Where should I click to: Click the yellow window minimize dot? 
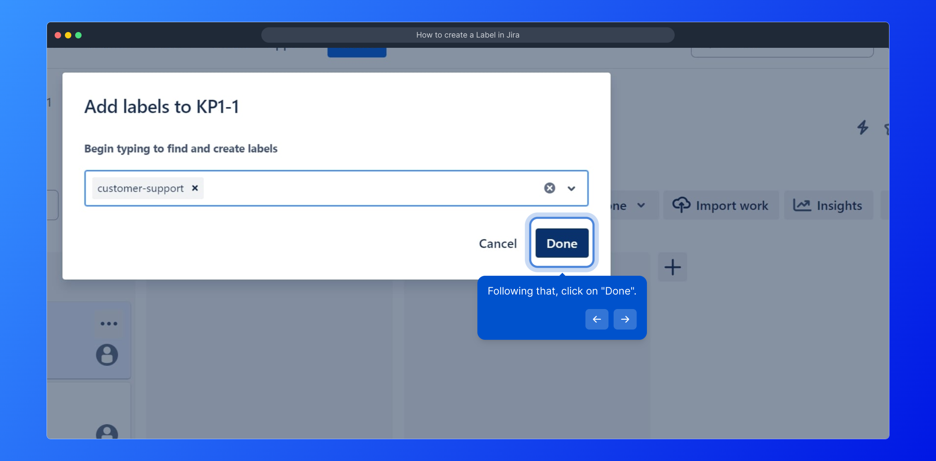[x=68, y=35]
